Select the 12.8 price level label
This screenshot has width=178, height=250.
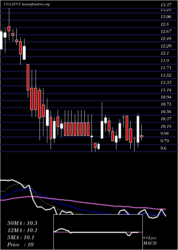coord(165,24)
